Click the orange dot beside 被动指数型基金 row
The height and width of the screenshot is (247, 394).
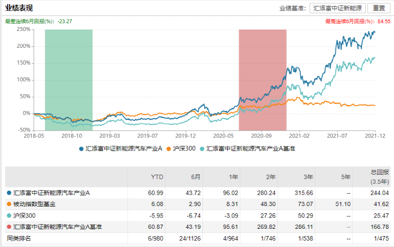tap(9, 205)
